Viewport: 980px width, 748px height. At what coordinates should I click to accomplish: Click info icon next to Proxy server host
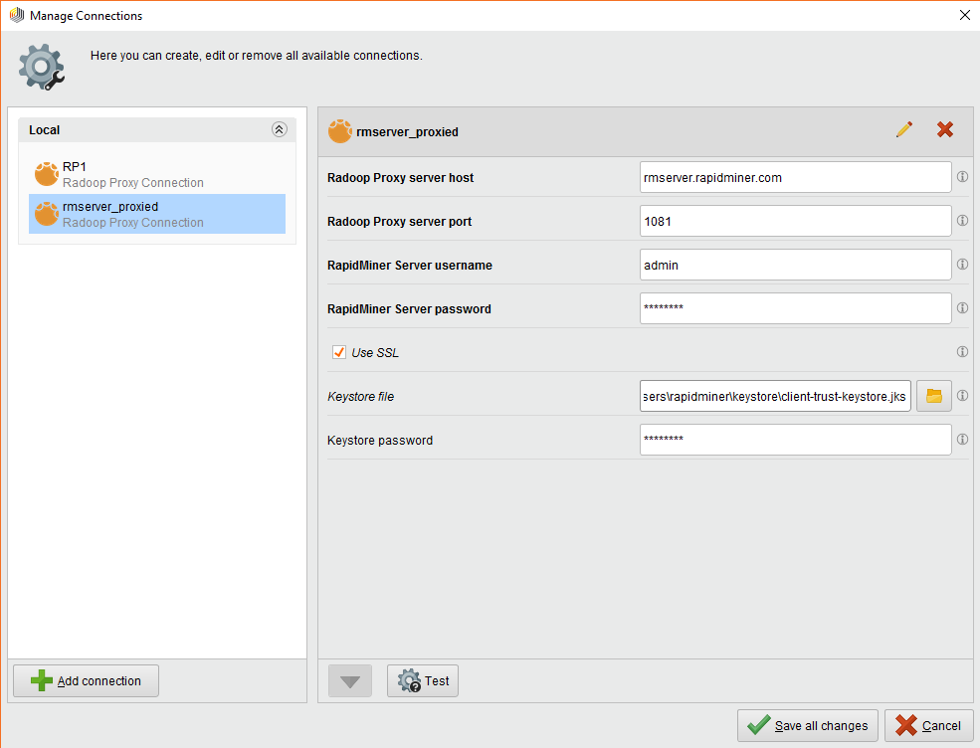coord(962,177)
